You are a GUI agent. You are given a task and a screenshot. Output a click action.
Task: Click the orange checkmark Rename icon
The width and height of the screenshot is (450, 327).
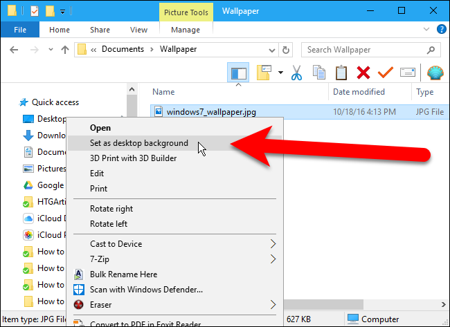point(385,73)
